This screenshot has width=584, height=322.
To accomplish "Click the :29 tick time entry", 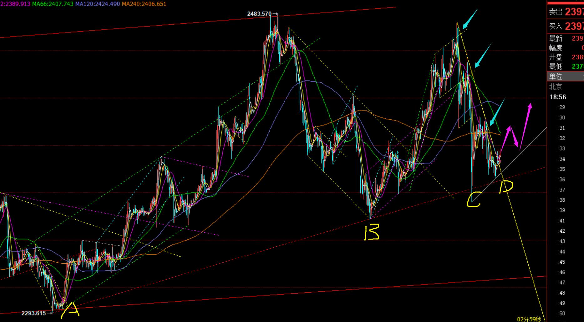I will (561, 107).
